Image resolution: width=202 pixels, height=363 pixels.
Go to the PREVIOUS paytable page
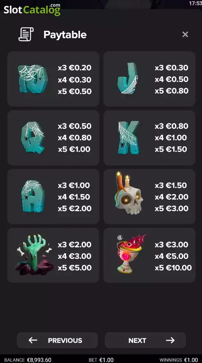(57, 340)
